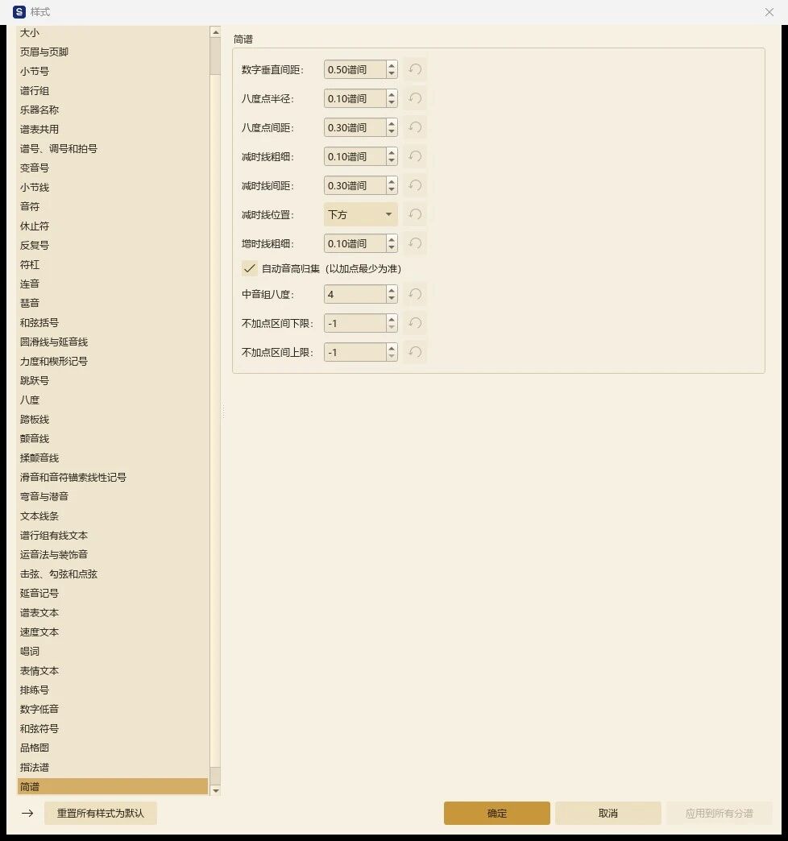
Task: Click 取消 to cancel
Action: (x=608, y=813)
